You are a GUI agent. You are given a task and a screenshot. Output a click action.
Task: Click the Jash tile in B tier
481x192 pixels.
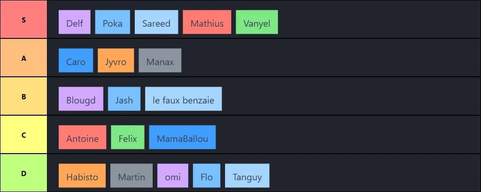point(124,99)
